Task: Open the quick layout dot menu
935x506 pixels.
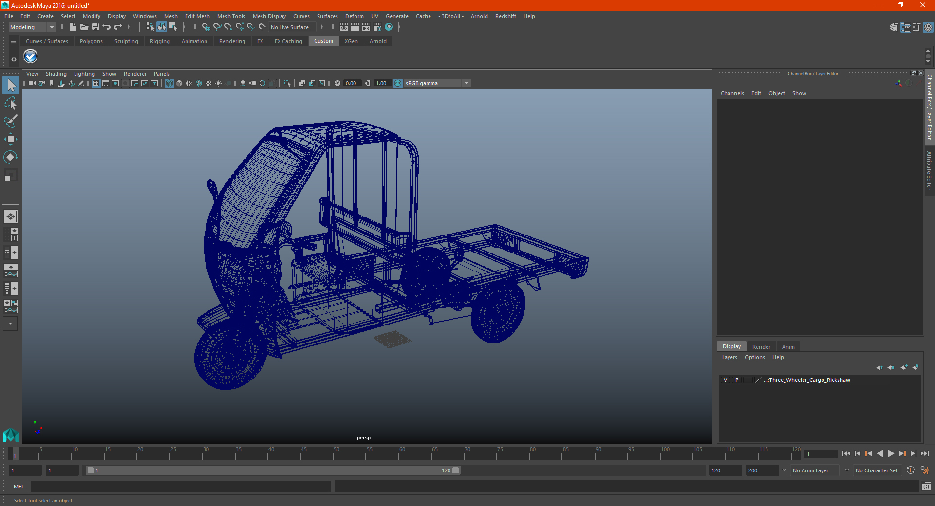Action: click(10, 324)
